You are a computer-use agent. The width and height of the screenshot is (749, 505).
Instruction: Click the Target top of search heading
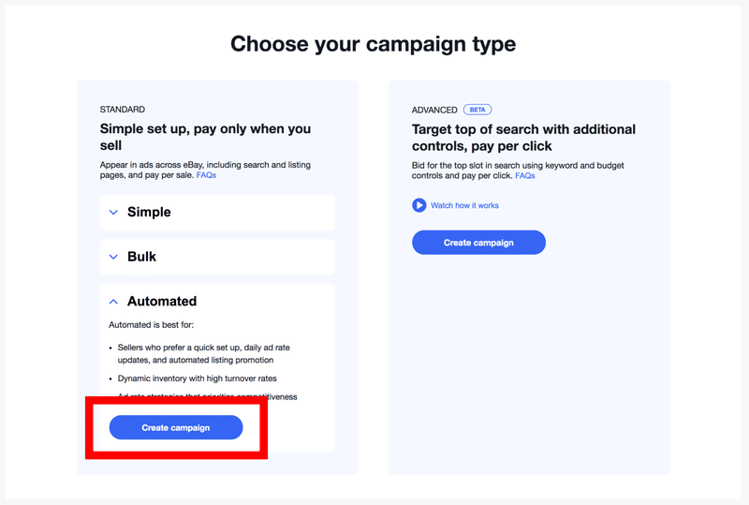click(523, 137)
